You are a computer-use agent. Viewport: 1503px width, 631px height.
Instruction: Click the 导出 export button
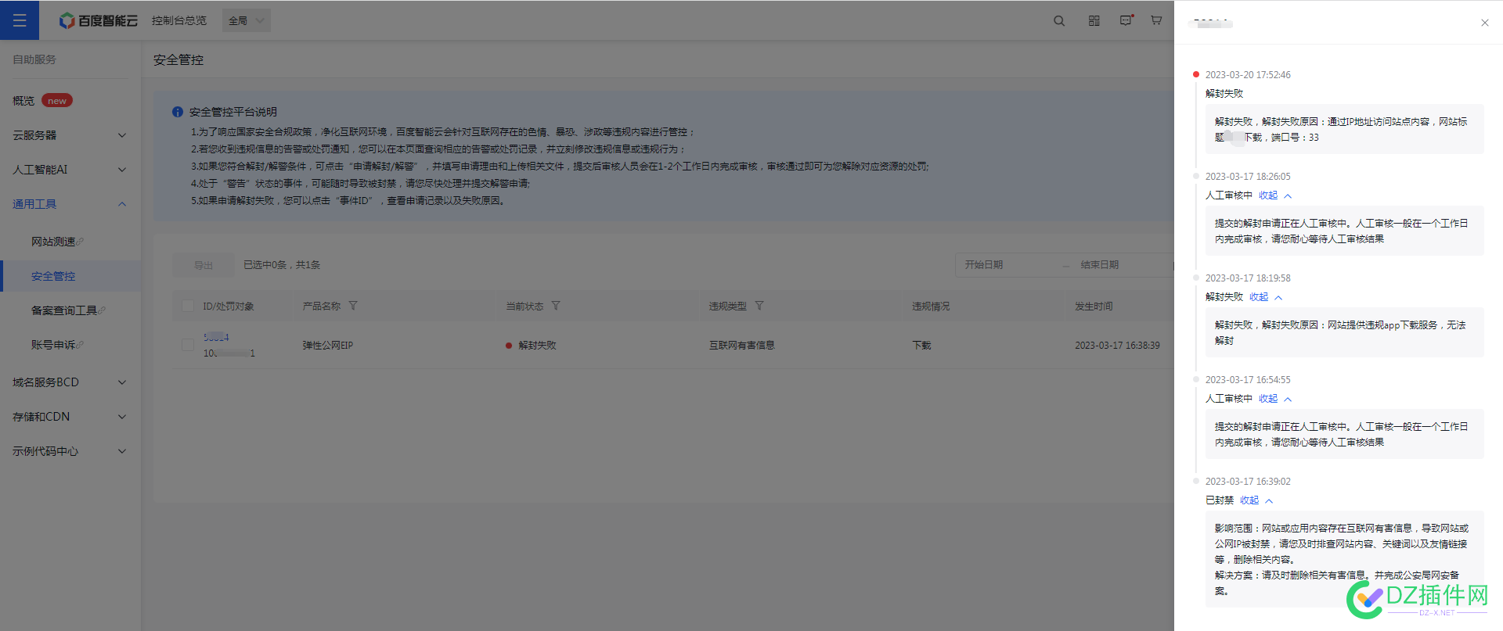(x=204, y=265)
